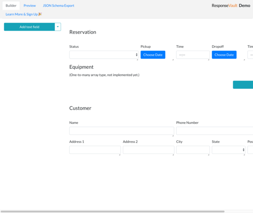Viewport: 253px width, 213px height.
Task: Click the ResponseVault Demo logo
Action: tap(231, 6)
